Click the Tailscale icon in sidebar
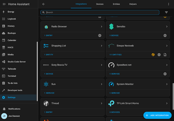This screenshot has height=121, width=174. [x=4, y=69]
